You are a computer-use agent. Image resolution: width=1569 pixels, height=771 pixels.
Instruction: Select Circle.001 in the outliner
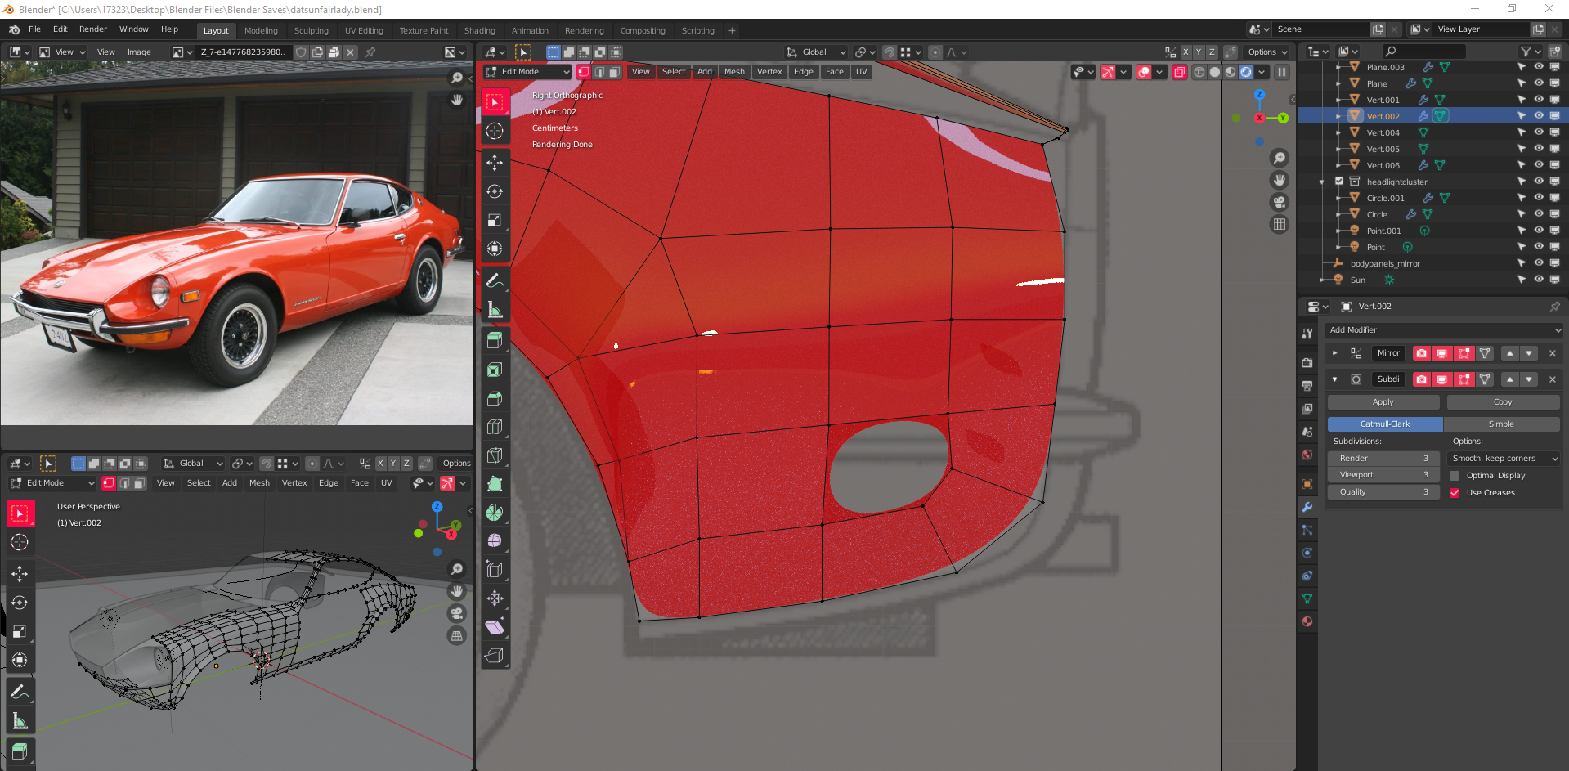(x=1385, y=198)
